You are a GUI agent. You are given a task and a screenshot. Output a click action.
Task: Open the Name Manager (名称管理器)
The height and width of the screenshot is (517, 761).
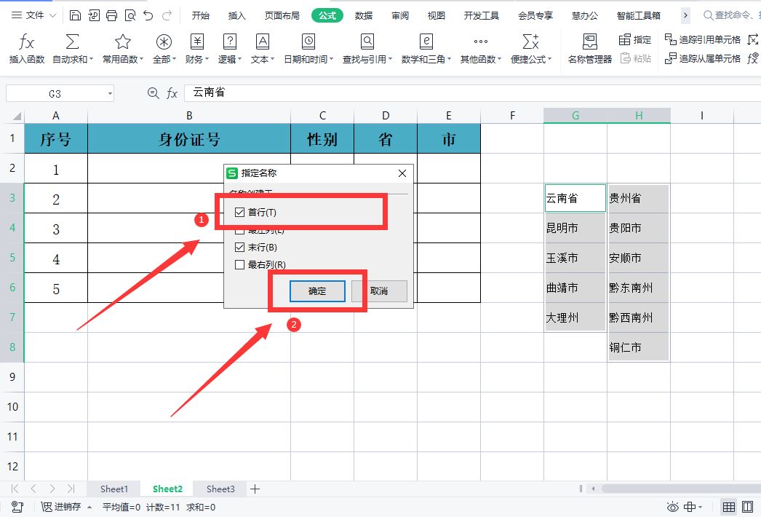(590, 49)
